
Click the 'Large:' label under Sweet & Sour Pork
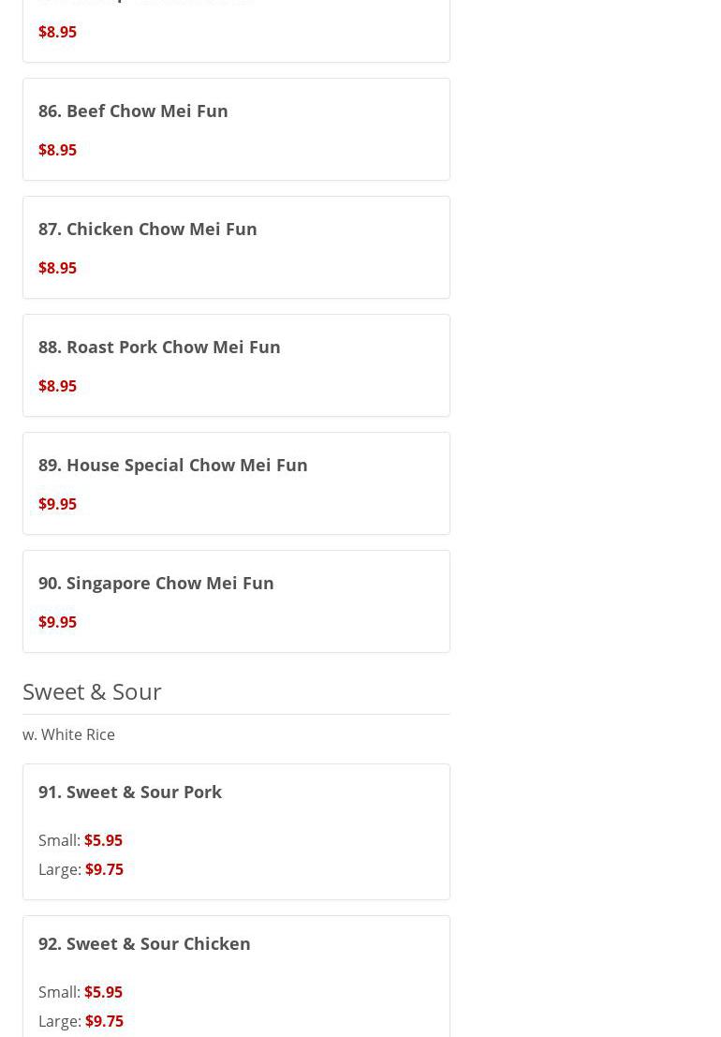click(x=60, y=869)
